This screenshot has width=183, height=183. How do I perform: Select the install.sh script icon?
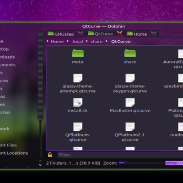78,102
